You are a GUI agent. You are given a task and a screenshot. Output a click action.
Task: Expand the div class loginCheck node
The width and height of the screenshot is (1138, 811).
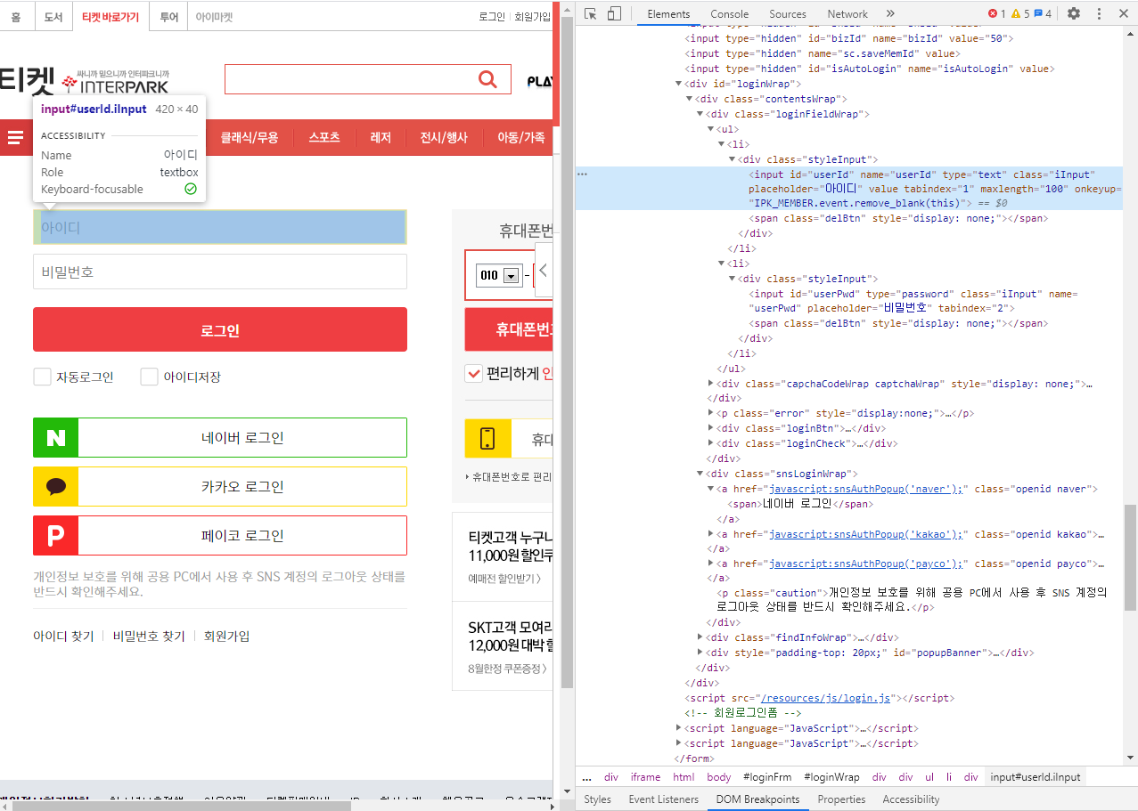tap(711, 443)
